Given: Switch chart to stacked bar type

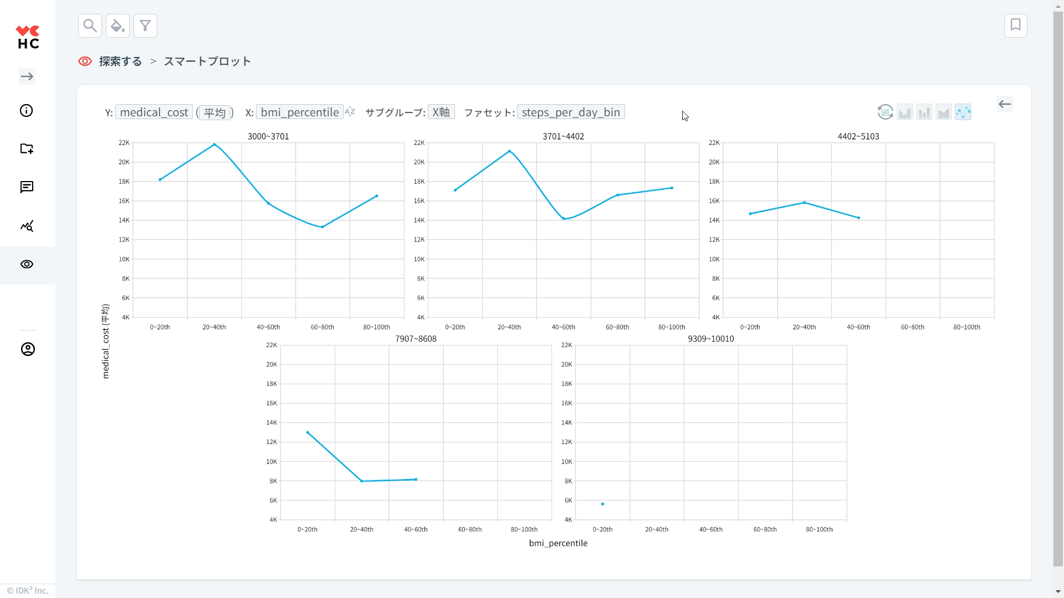Looking at the screenshot, I should pos(924,112).
